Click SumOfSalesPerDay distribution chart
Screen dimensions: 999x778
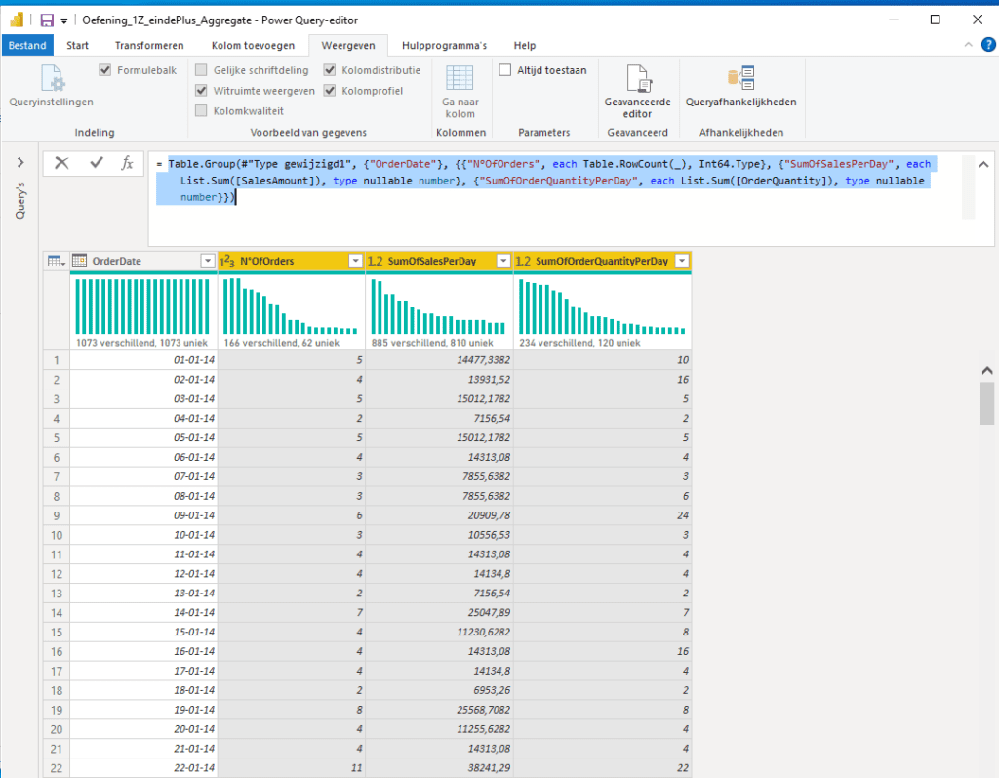[x=438, y=307]
